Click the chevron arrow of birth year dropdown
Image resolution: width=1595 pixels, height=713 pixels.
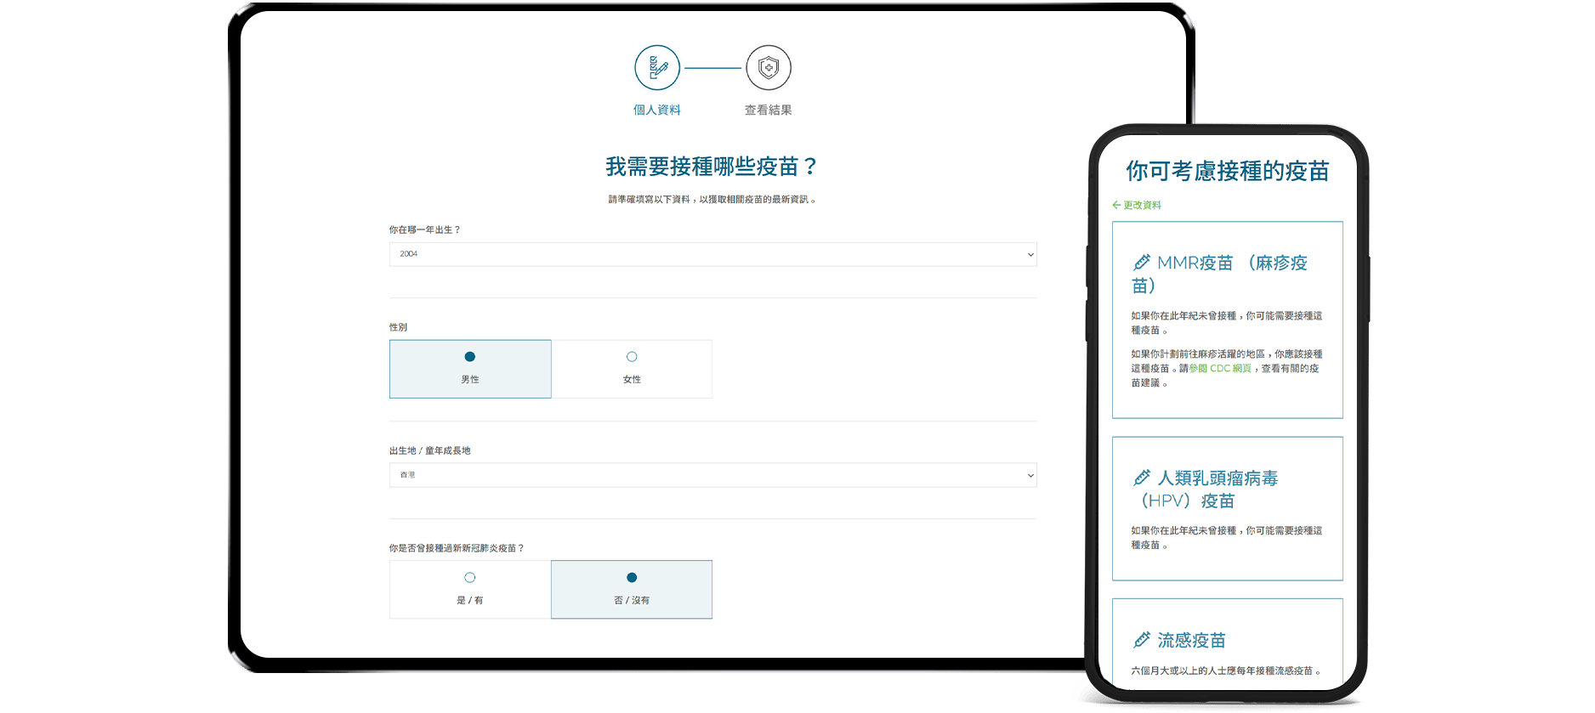coord(1030,254)
